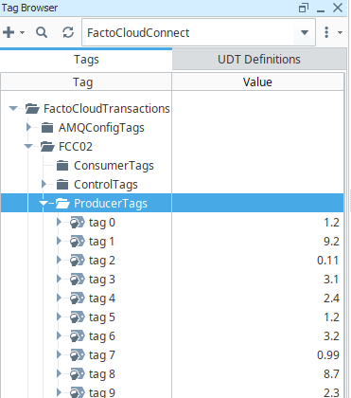The width and height of the screenshot is (351, 398).
Task: Expand tag 2
Action: coord(59,260)
